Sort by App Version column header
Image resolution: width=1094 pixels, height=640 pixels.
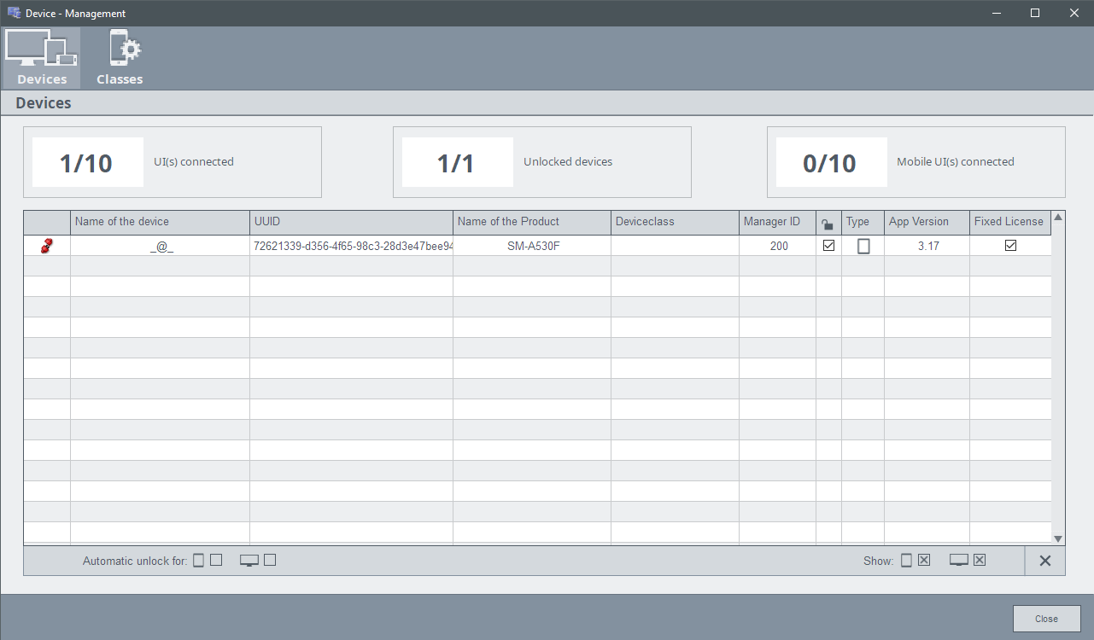pyautogui.click(x=926, y=222)
